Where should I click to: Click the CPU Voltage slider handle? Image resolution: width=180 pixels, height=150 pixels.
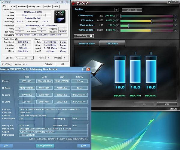152,21
